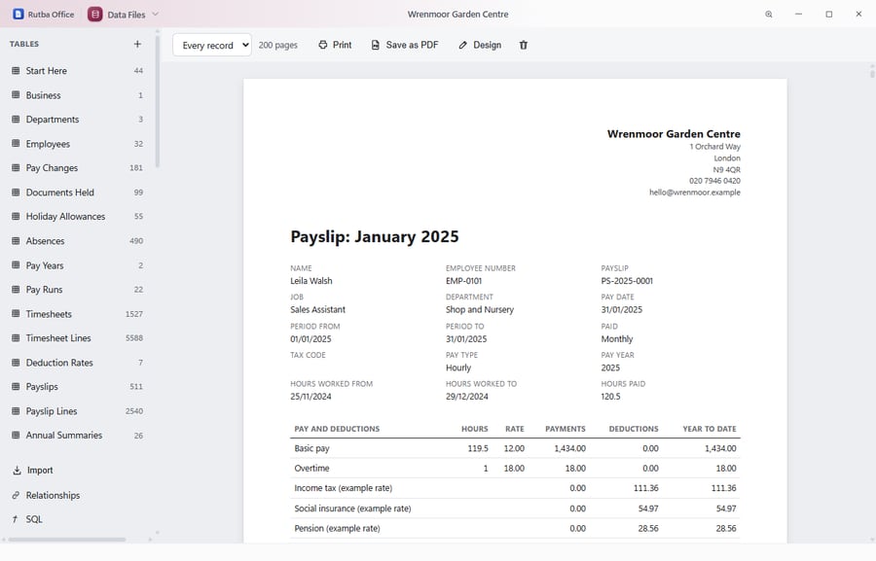The image size is (876, 561).
Task: Click the zoom magnifier icon in title bar
Action: click(769, 14)
